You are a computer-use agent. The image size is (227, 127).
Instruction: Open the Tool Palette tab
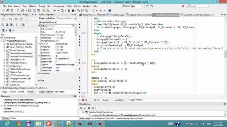click(x=60, y=92)
